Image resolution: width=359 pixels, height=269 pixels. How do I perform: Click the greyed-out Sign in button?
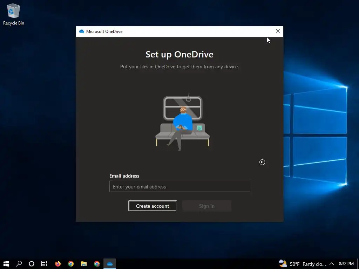coord(207,206)
